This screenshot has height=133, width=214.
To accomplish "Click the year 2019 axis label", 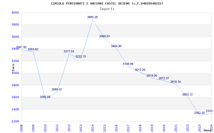I will pos(152,128).
